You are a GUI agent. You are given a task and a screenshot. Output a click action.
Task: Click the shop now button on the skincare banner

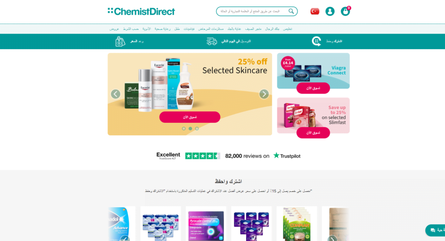tap(190, 117)
